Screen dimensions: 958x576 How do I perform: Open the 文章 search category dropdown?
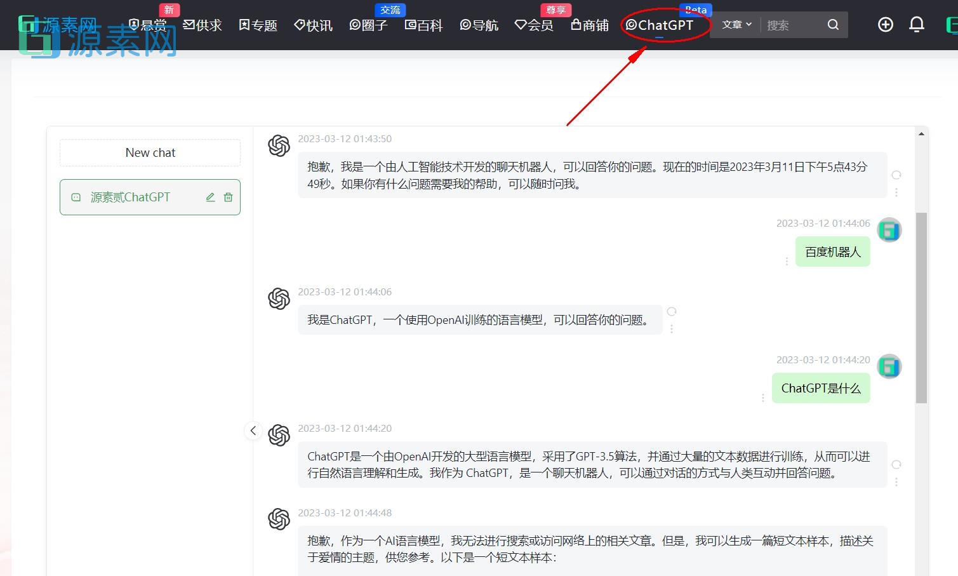click(735, 24)
